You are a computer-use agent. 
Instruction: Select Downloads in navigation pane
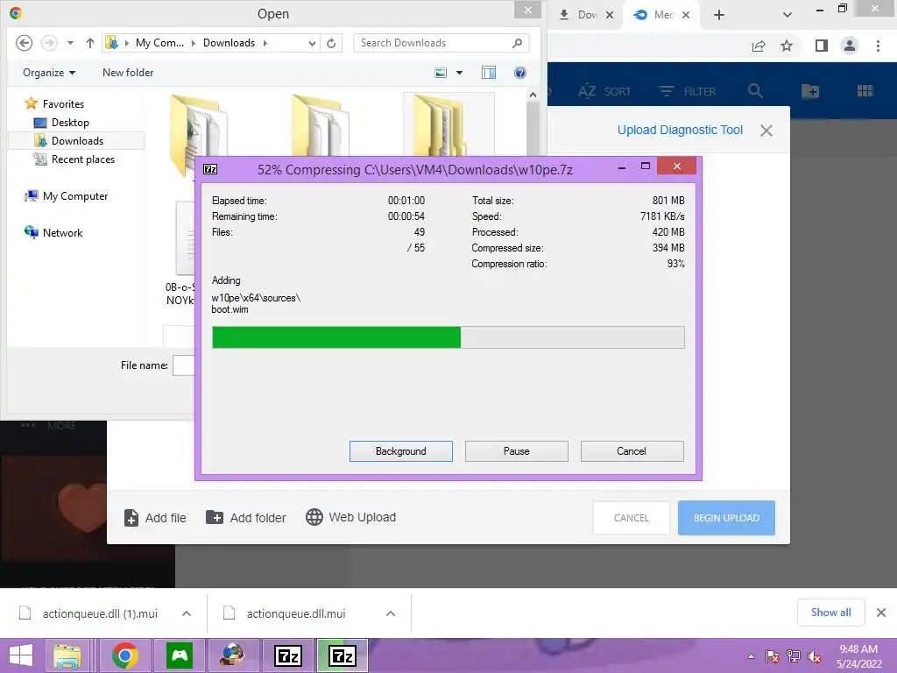point(77,141)
